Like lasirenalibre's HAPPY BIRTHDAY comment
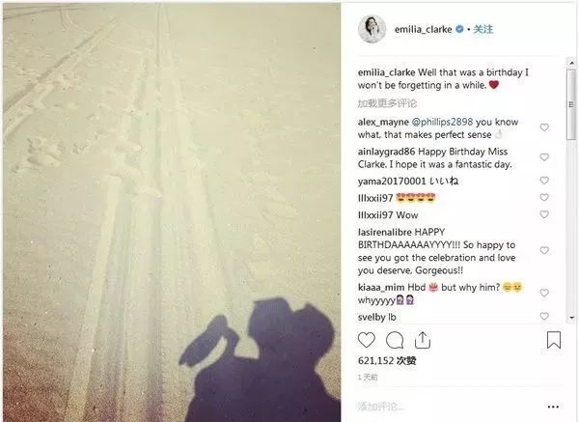 pyautogui.click(x=544, y=250)
